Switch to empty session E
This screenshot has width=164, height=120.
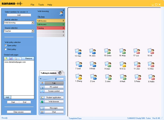pyautogui.click(x=51, y=32)
